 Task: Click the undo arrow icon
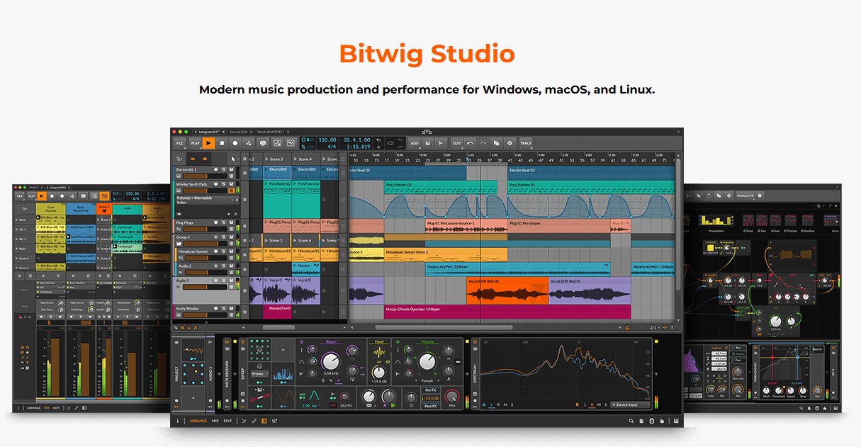tap(470, 142)
